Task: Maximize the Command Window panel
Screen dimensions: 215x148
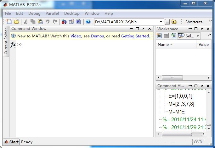Action: (x=137, y=29)
